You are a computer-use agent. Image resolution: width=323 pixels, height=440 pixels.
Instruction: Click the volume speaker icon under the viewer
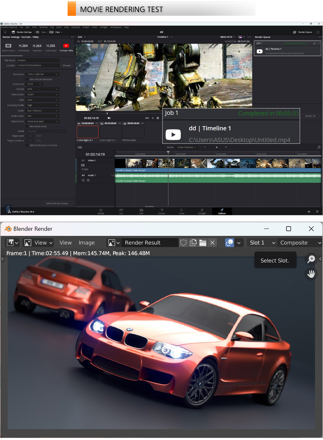109,118
